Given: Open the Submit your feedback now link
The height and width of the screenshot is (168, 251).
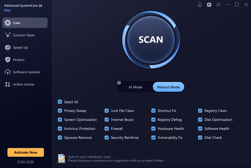Looking at the screenshot, I should (x=89, y=157).
